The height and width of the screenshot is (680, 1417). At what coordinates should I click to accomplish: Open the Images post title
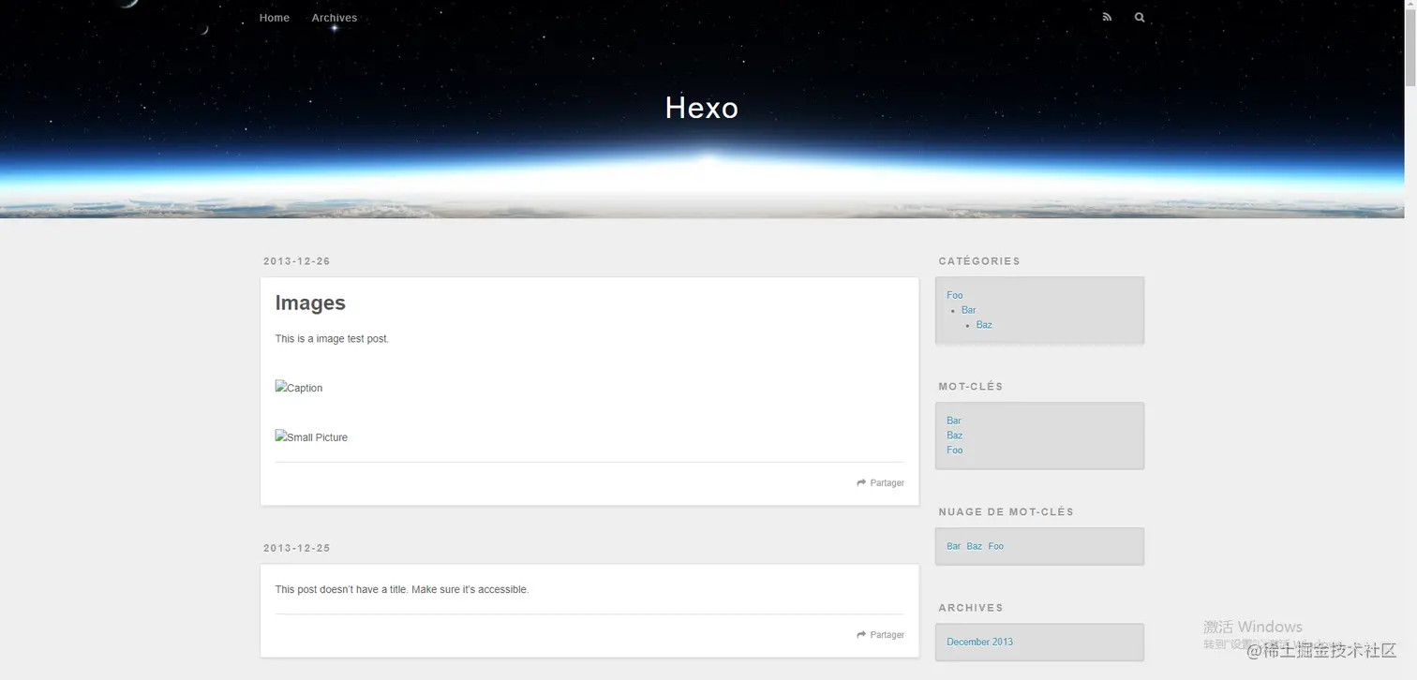tap(310, 303)
